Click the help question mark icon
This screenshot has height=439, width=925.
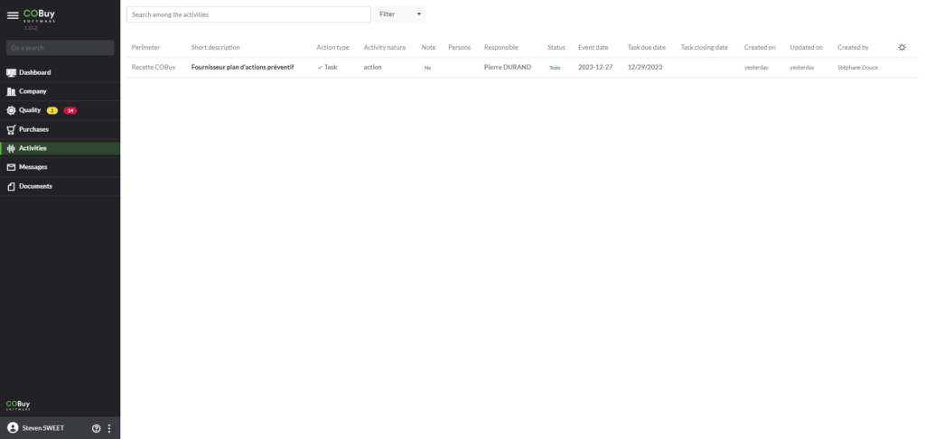click(x=97, y=428)
